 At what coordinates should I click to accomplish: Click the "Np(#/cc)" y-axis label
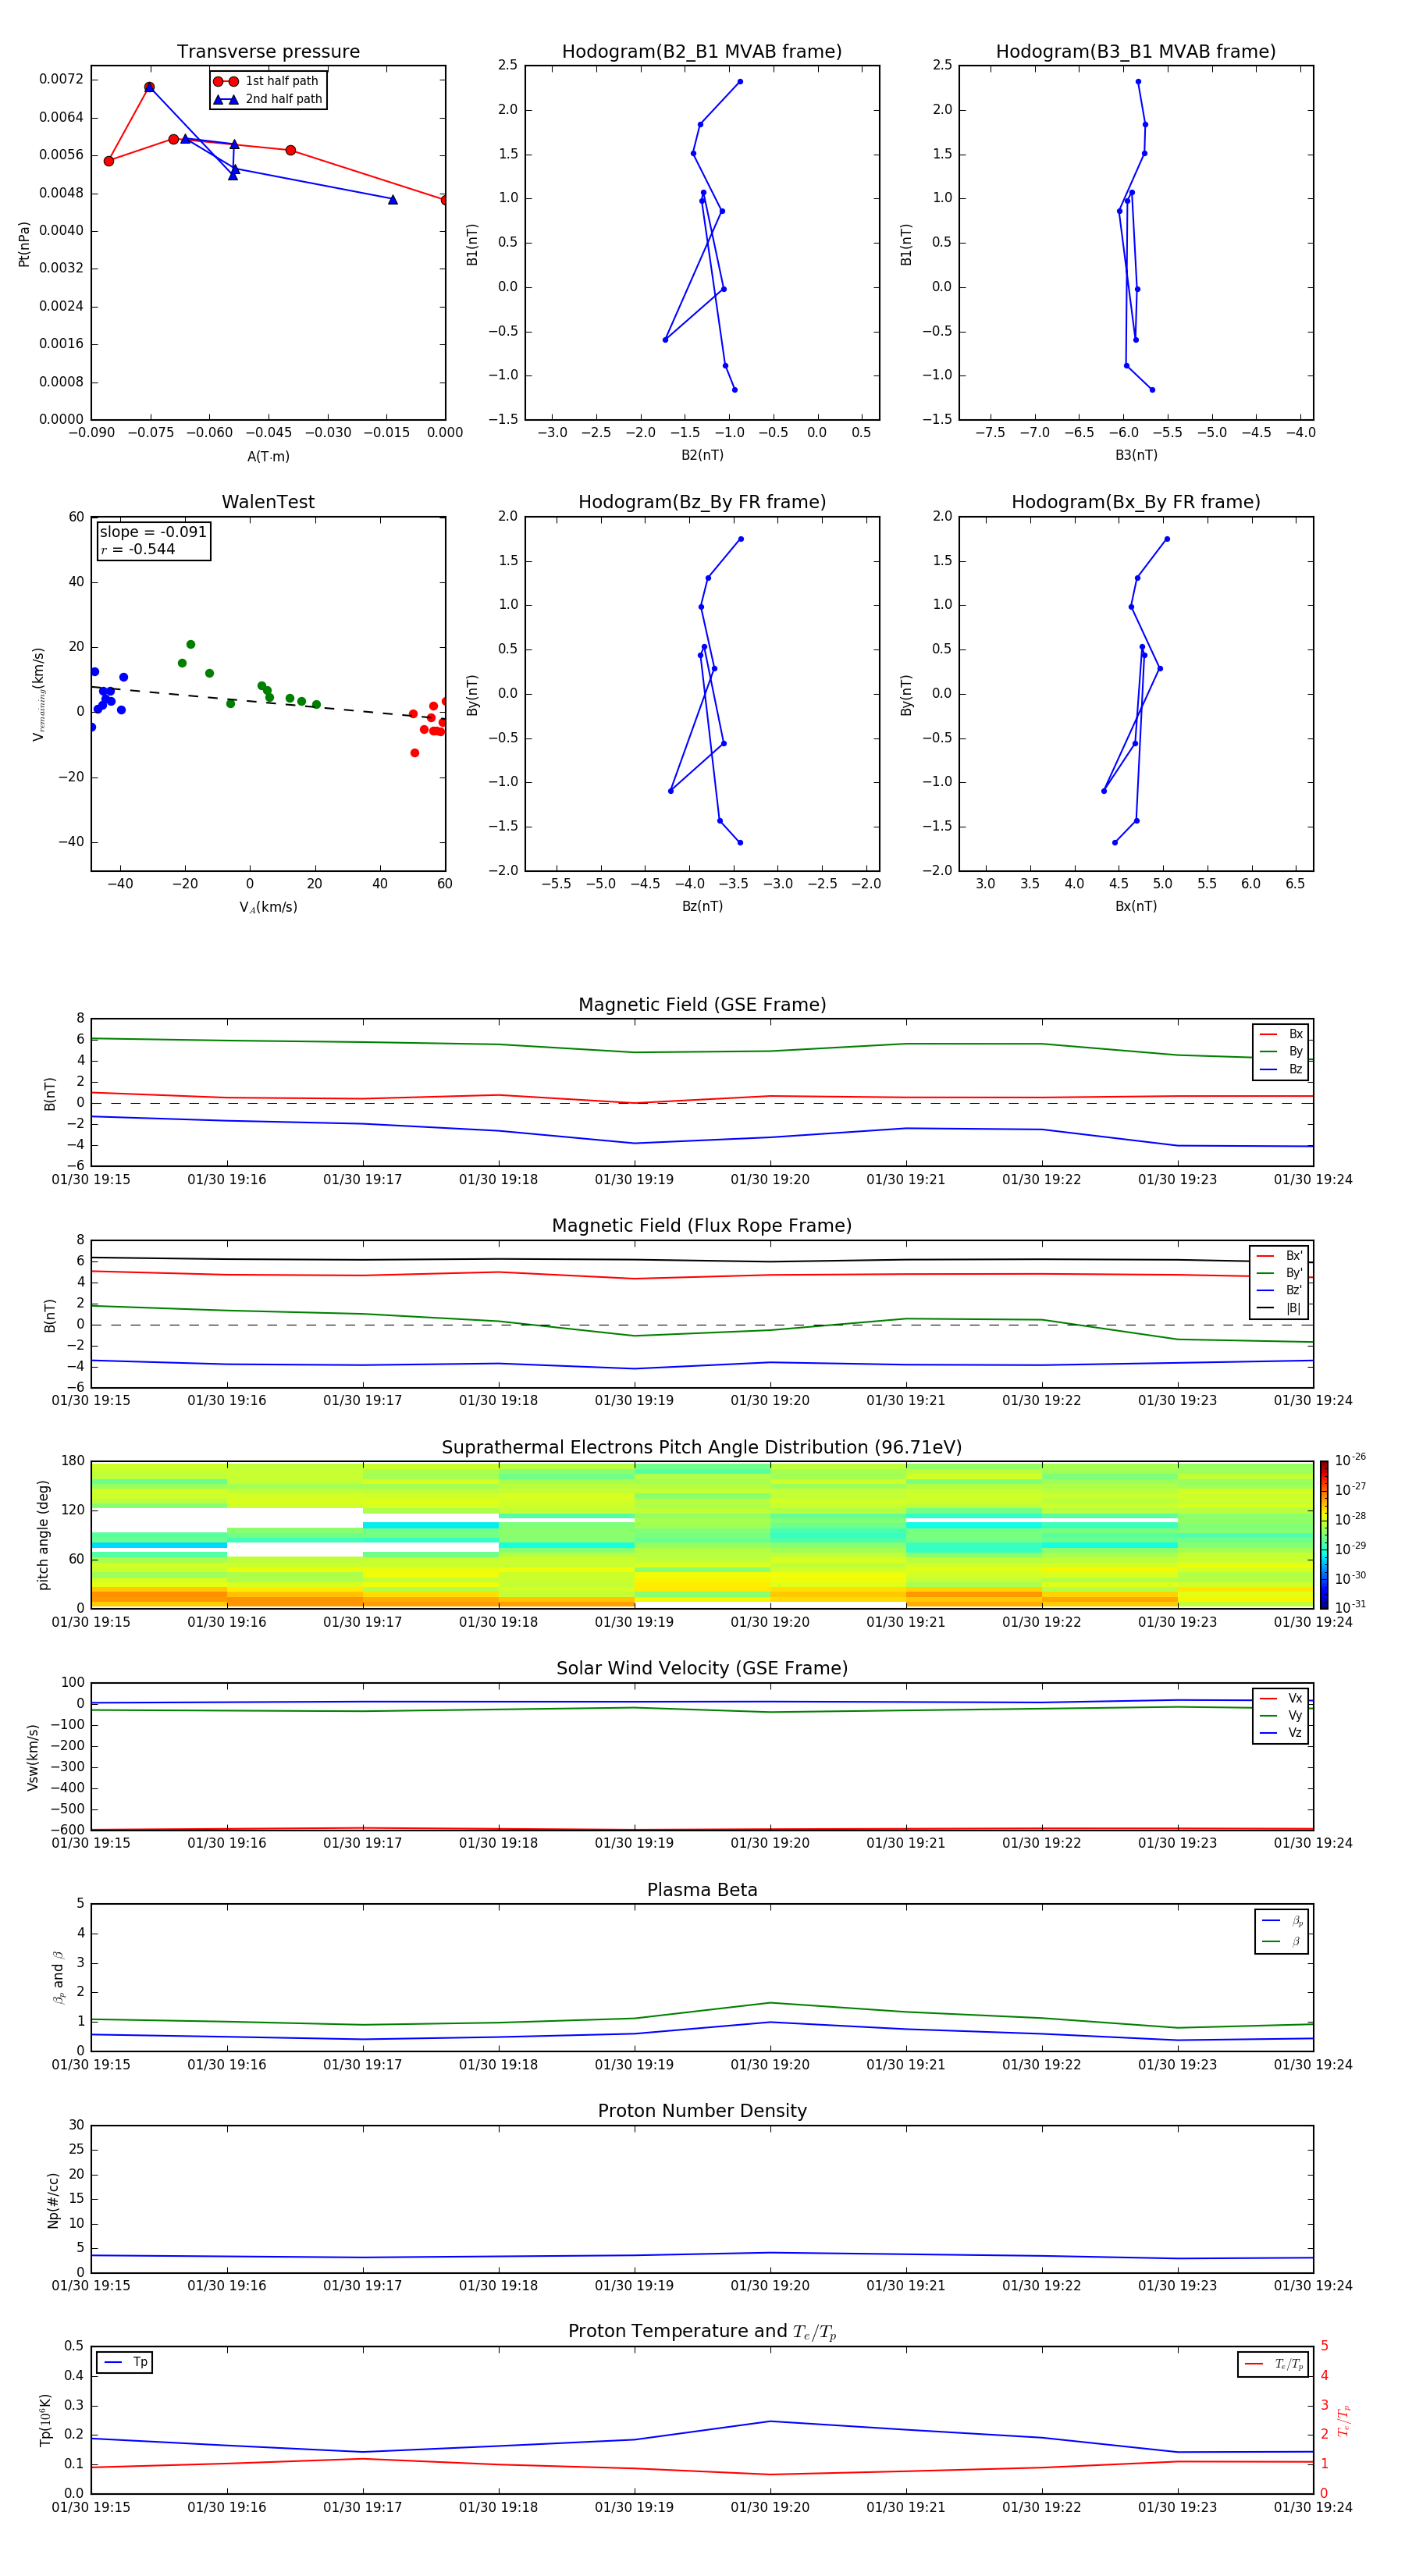click(x=53, y=2200)
